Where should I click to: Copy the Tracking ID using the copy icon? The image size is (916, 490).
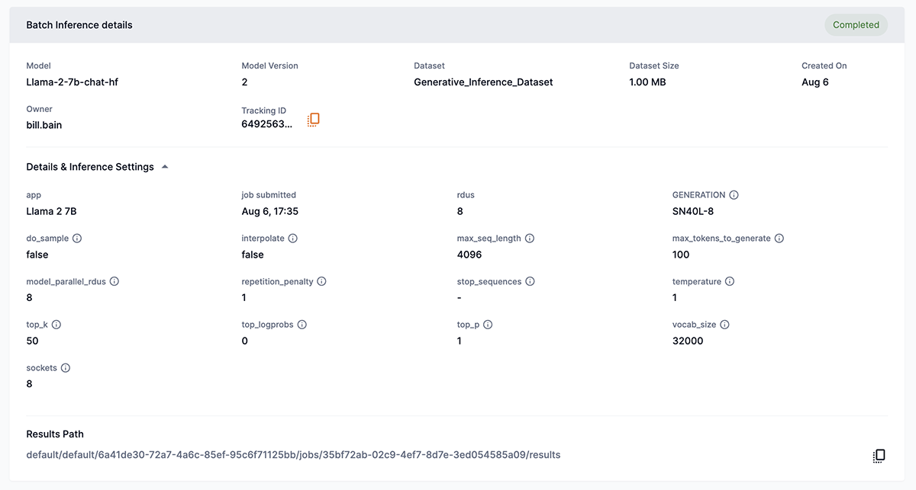[x=313, y=119]
